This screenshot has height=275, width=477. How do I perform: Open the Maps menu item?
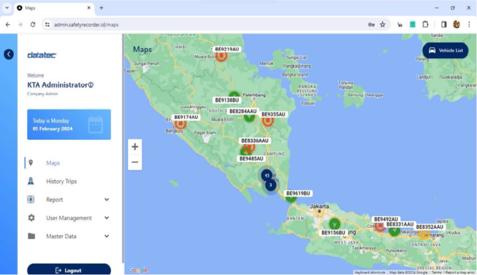click(53, 163)
